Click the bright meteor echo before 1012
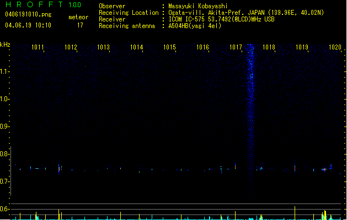 (59, 169)
